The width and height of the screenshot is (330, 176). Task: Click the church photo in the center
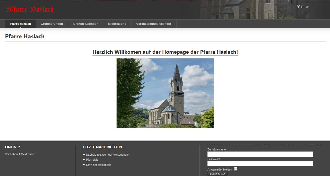point(165,93)
